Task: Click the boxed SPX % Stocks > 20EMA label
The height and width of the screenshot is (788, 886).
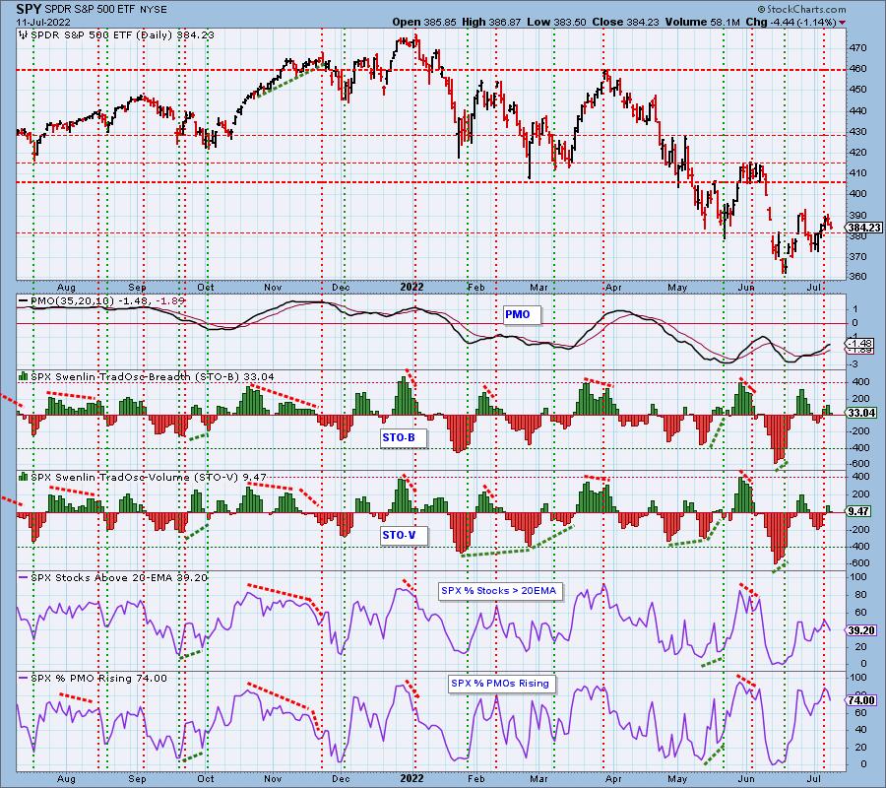Action: (x=499, y=591)
